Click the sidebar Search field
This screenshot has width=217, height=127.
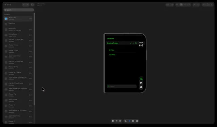(x=19, y=10)
